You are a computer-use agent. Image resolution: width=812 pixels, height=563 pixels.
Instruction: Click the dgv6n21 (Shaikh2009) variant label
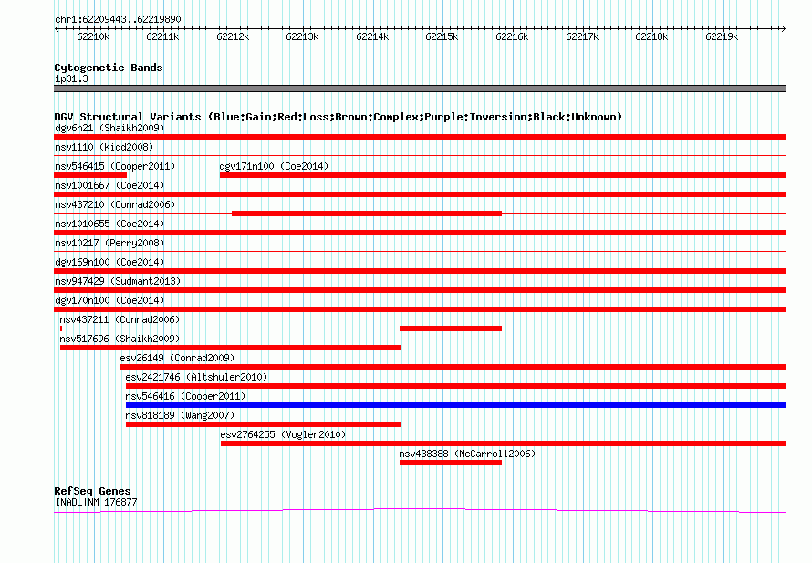click(109, 128)
